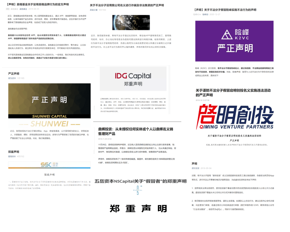Open the 盛世投资 account link
The height and width of the screenshot is (232, 290).
click(195, 168)
